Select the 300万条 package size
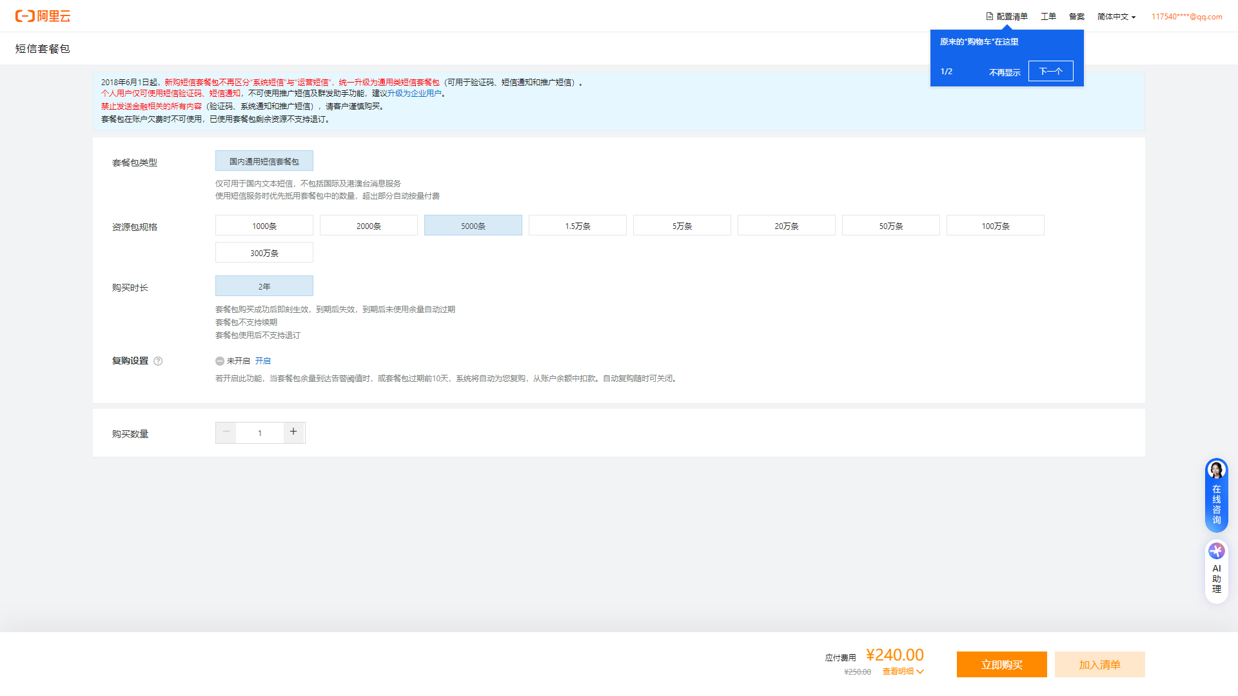1238x696 pixels. point(264,253)
